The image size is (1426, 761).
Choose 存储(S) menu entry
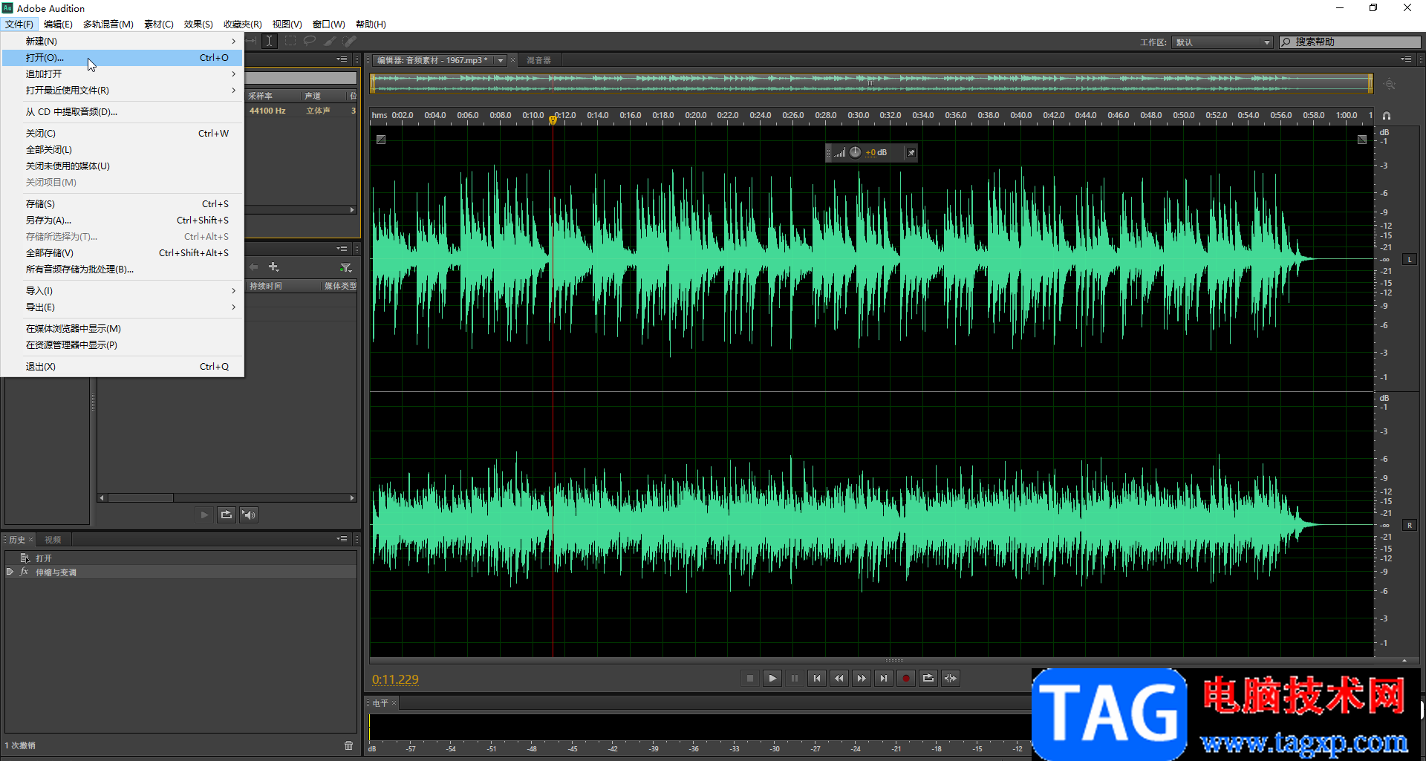coord(123,204)
